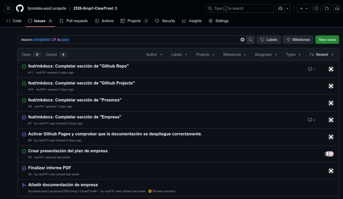Open the notifications inbox icon

tap(337, 8)
